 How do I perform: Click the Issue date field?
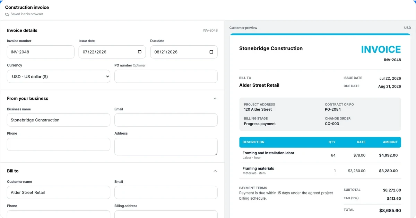pos(112,52)
